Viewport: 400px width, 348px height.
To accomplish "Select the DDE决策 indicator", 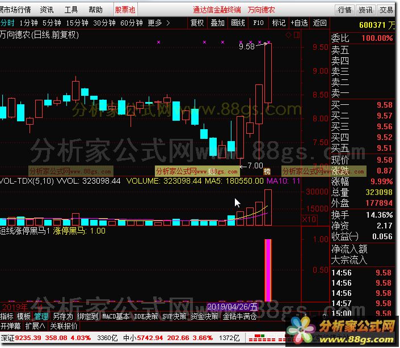I will click(x=146, y=316).
